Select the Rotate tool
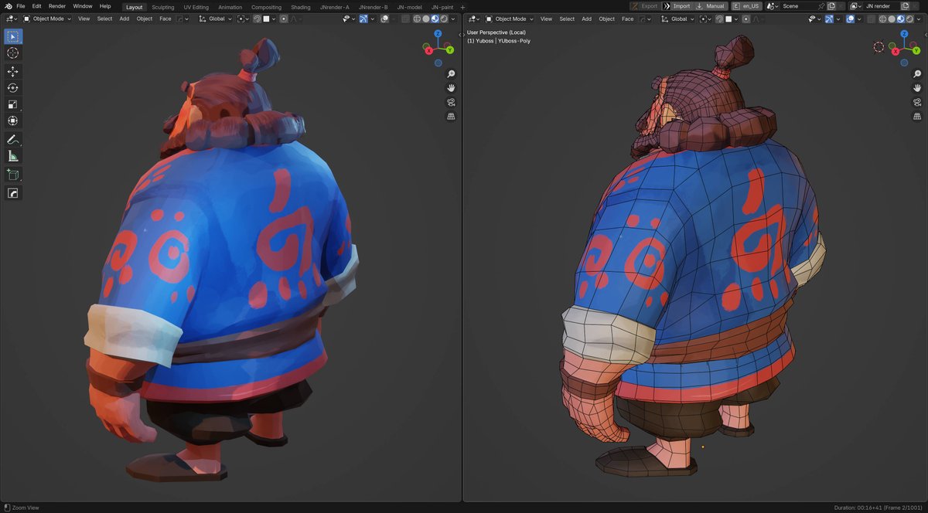Viewport: 928px width, 513px height. [x=12, y=87]
